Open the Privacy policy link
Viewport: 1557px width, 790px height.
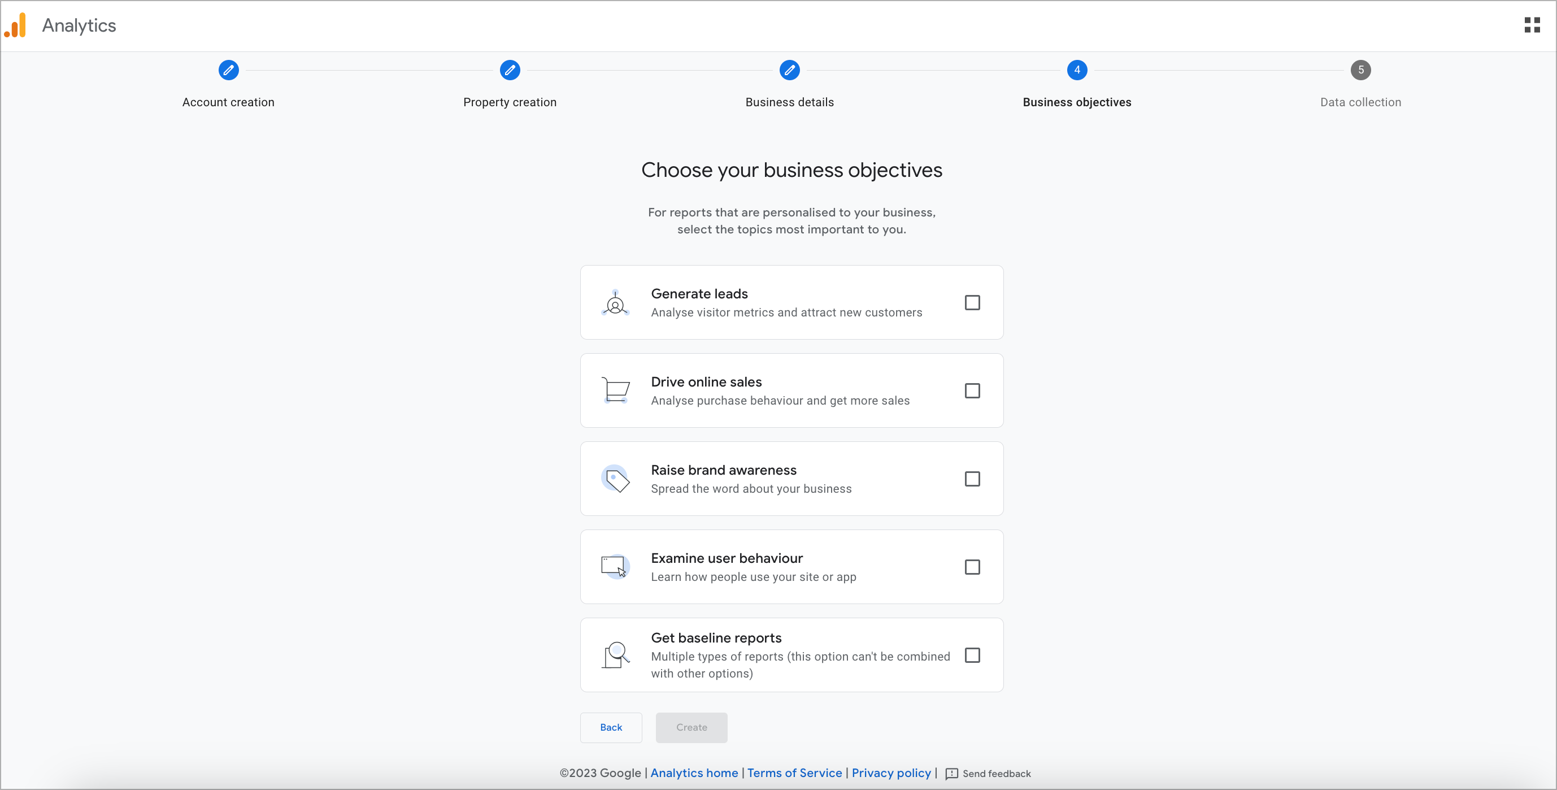coord(891,773)
